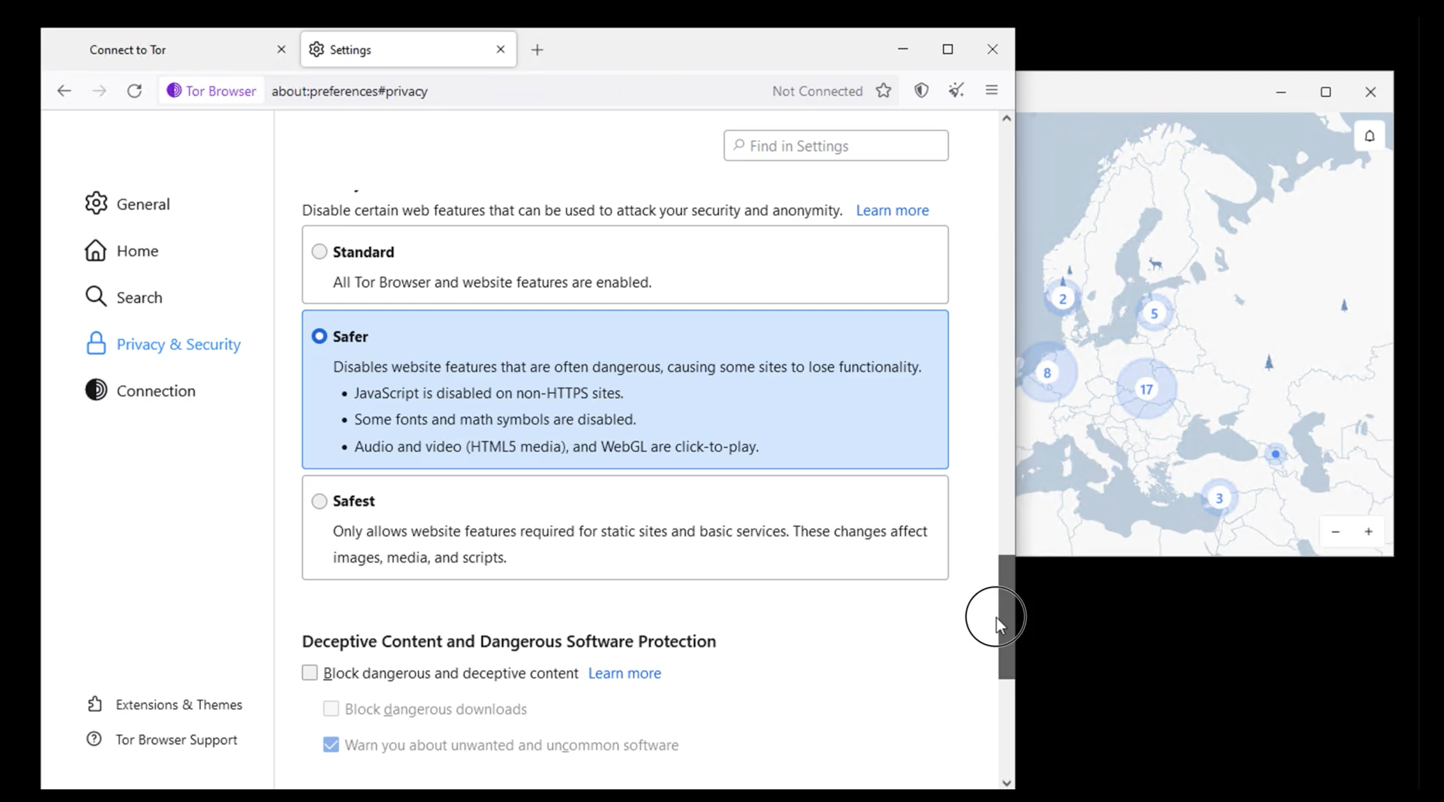Open the Learn more link about web features
This screenshot has height=802, width=1444.
892,210
